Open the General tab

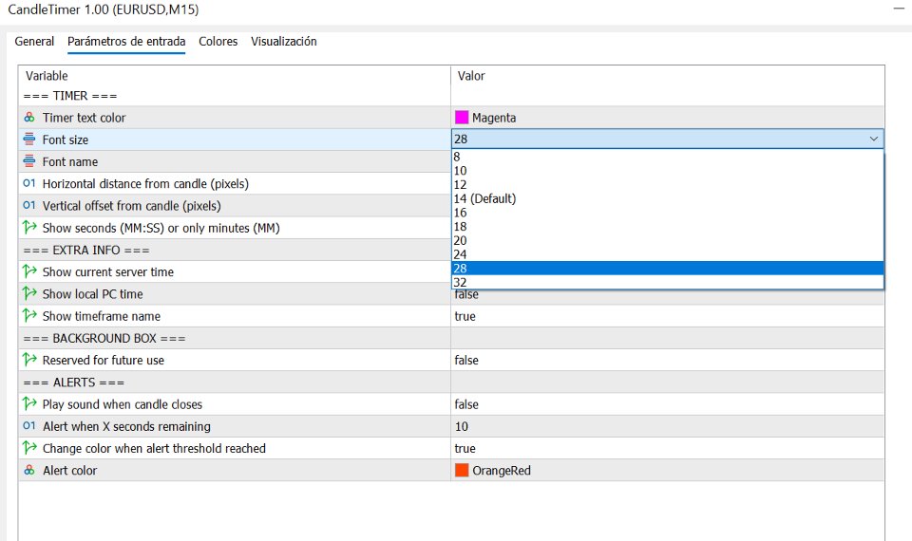point(34,41)
